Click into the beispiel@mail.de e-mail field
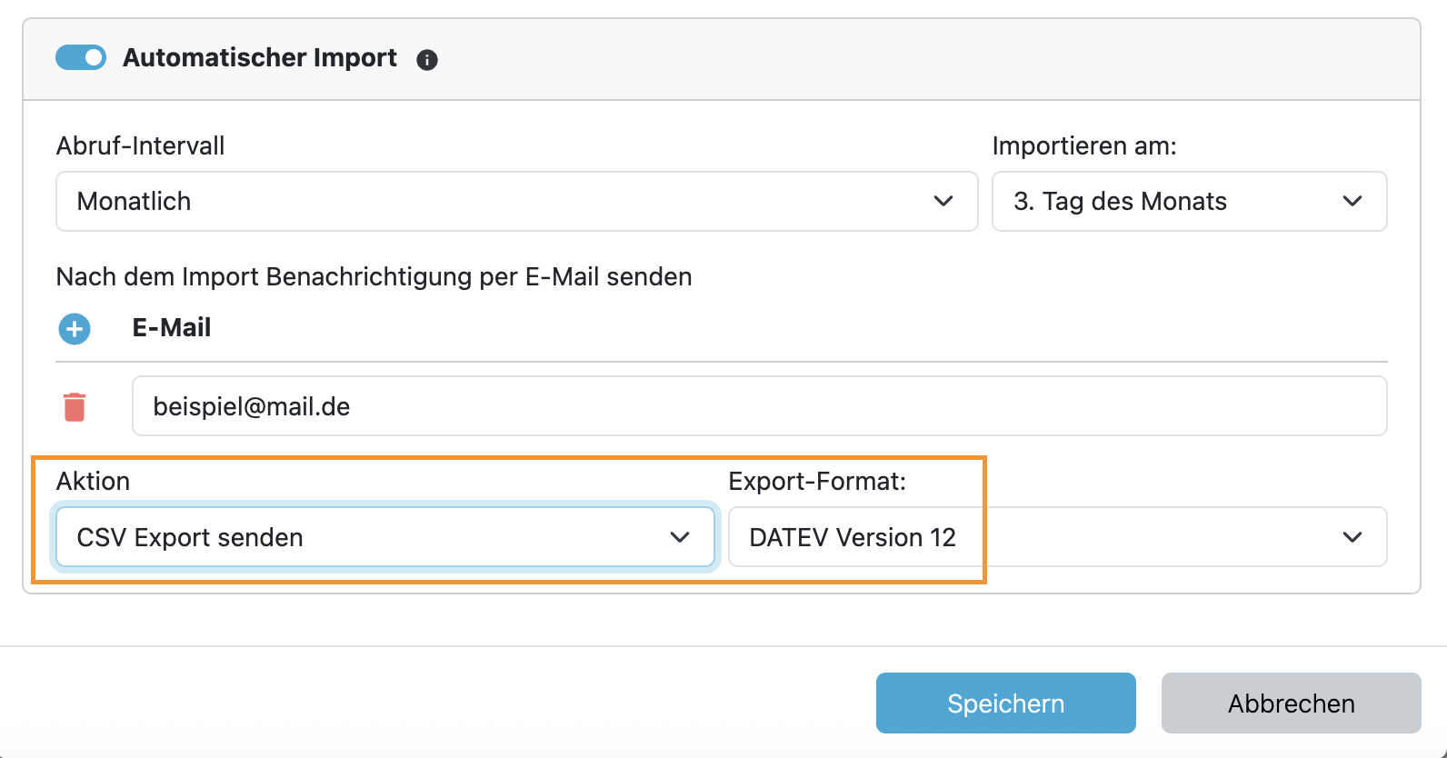The width and height of the screenshot is (1447, 758). (759, 406)
